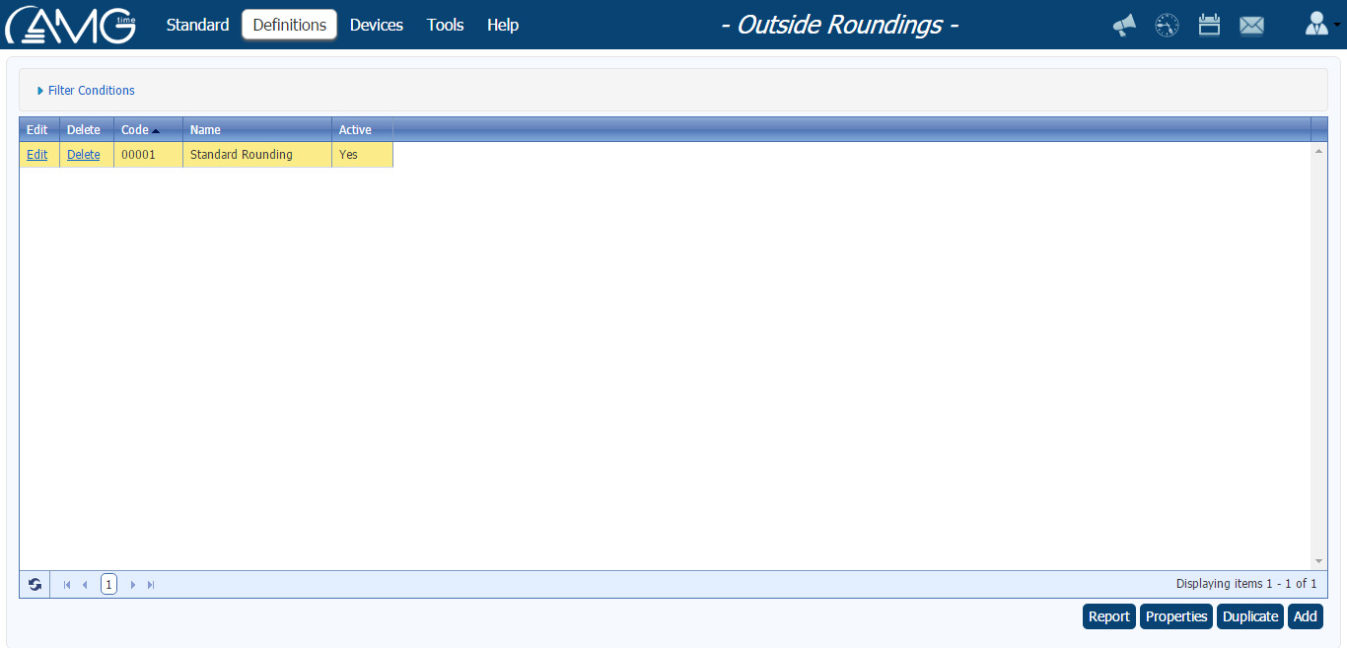Click the Add button

pyautogui.click(x=1305, y=615)
